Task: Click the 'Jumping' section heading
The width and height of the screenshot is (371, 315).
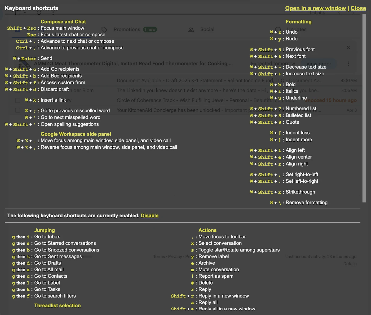Action: pos(45,230)
